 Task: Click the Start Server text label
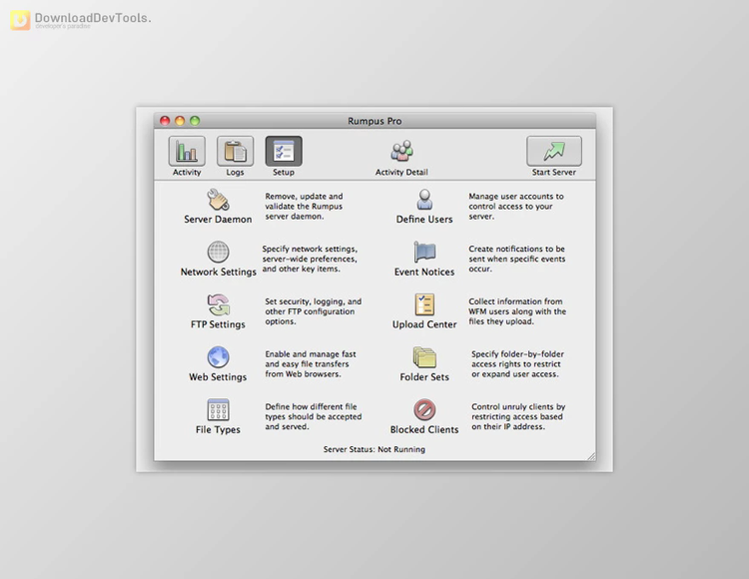(554, 172)
